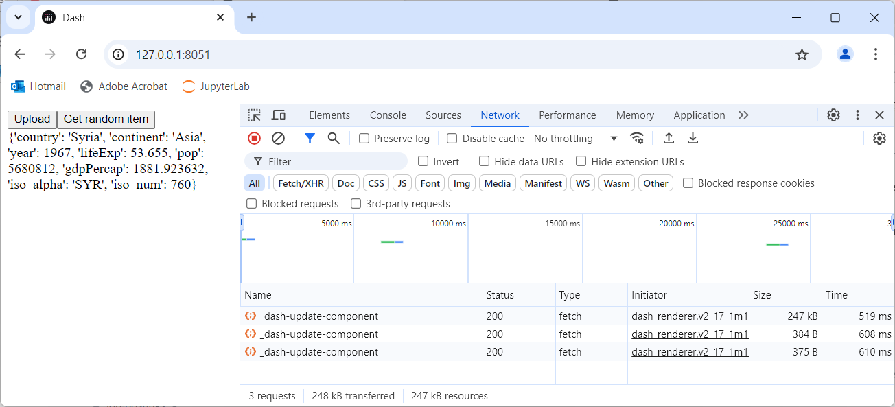
Task: Toggle the device toolbar icon
Action: click(279, 115)
